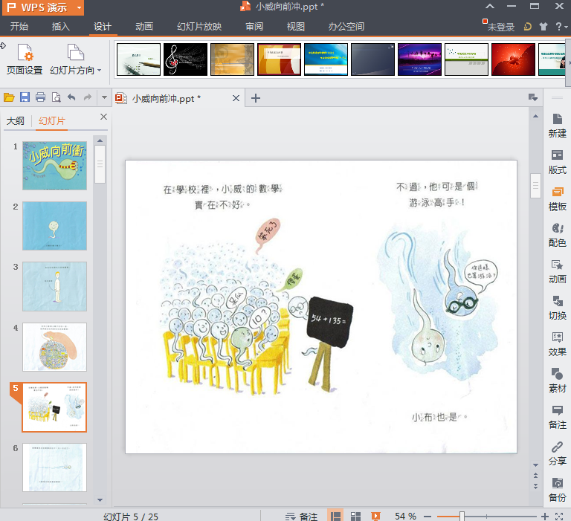Screen dimensions: 571x521
Task: Click the print preview icon
Action: click(x=56, y=97)
